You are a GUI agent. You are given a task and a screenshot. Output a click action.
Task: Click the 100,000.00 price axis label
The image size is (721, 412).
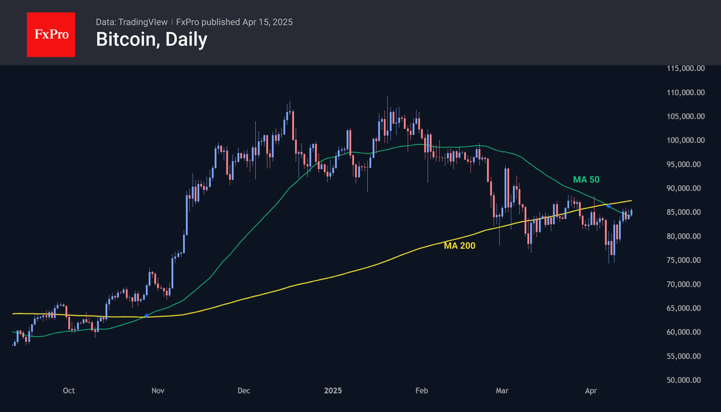tap(686, 140)
